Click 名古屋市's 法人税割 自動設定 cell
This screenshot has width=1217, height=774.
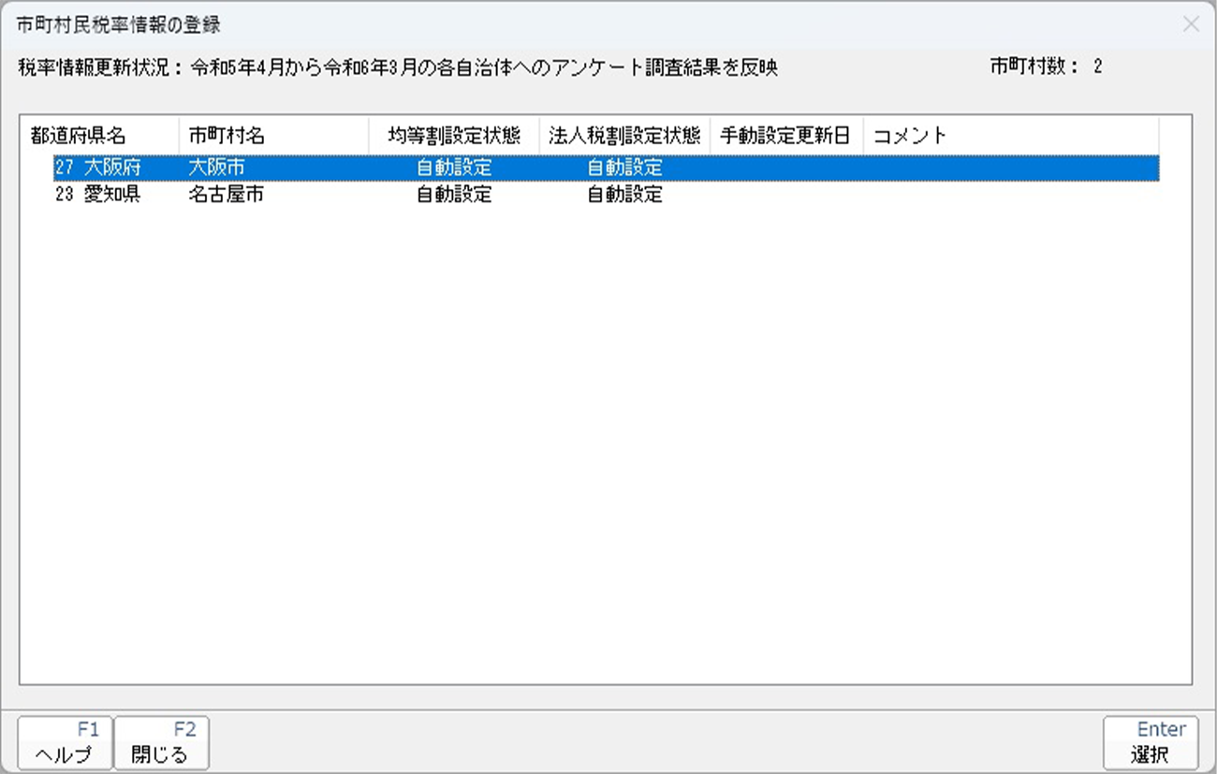coord(624,195)
